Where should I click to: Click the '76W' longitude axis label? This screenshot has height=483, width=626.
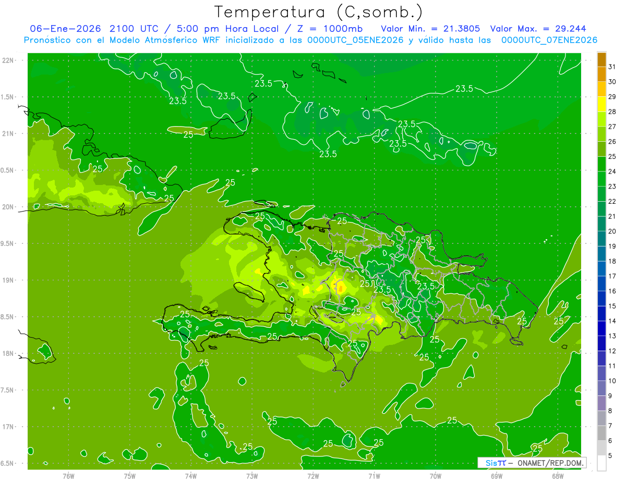[68, 476]
